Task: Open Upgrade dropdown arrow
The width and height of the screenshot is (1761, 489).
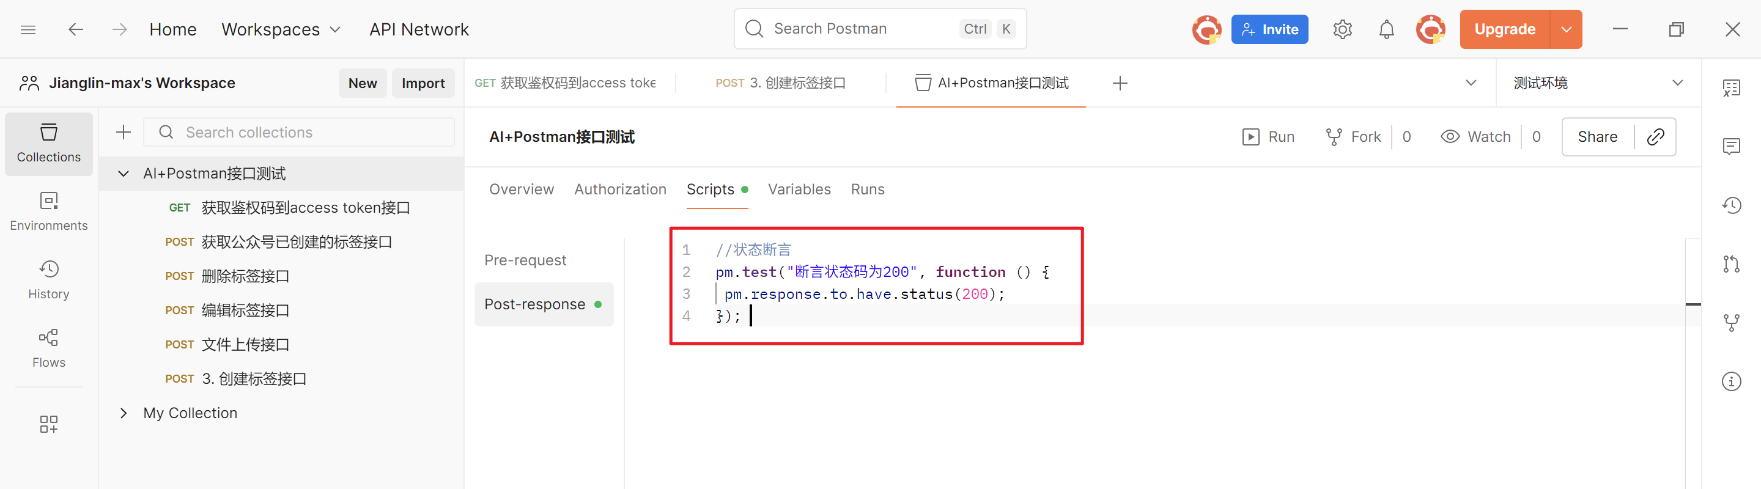Action: (1565, 29)
